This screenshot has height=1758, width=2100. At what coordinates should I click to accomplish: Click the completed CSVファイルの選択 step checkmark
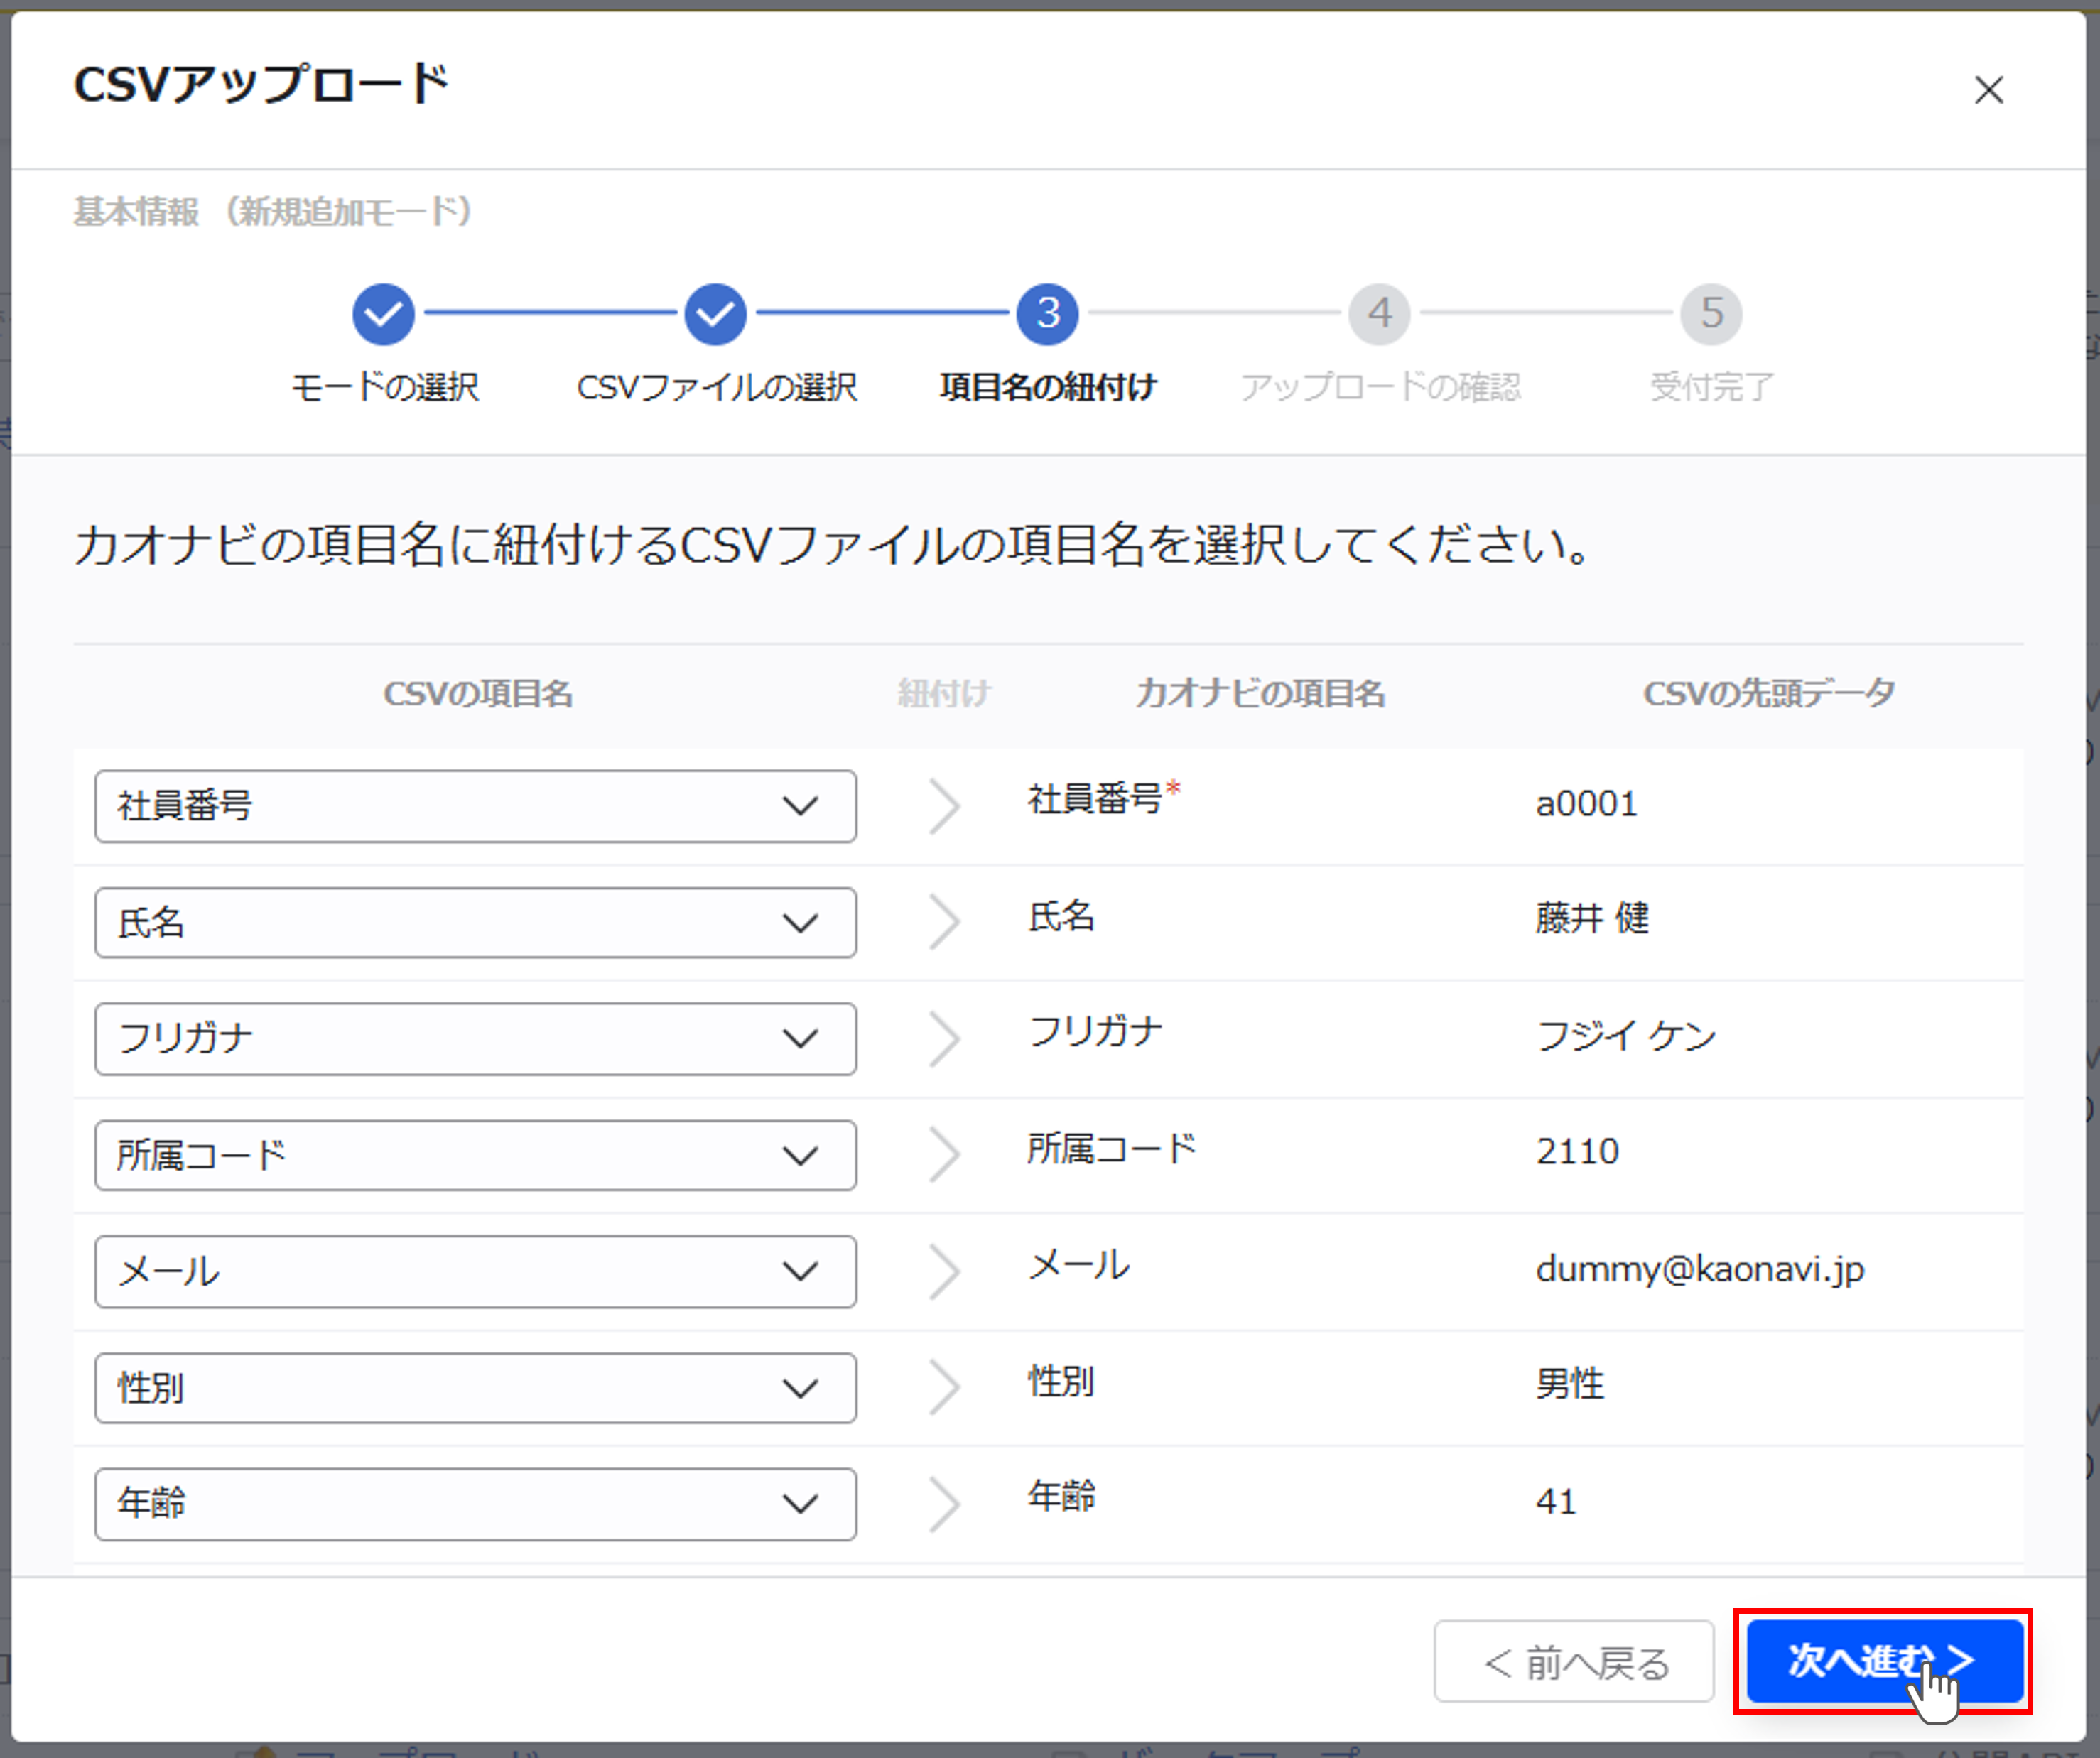(x=716, y=313)
